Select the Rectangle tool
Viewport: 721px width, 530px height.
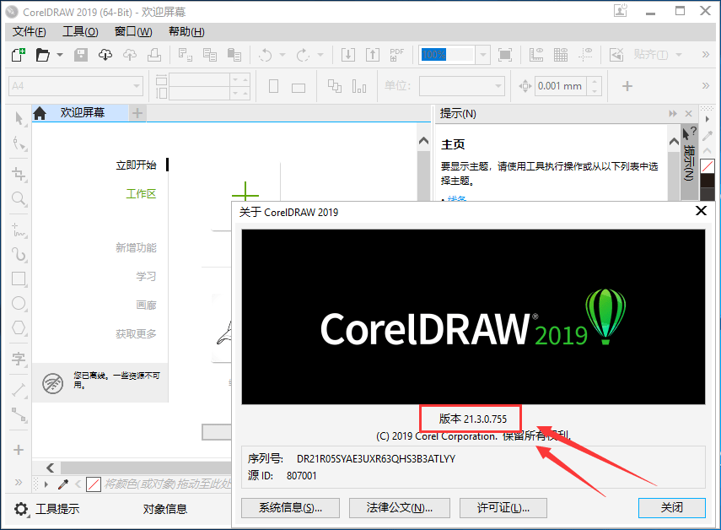click(x=19, y=279)
